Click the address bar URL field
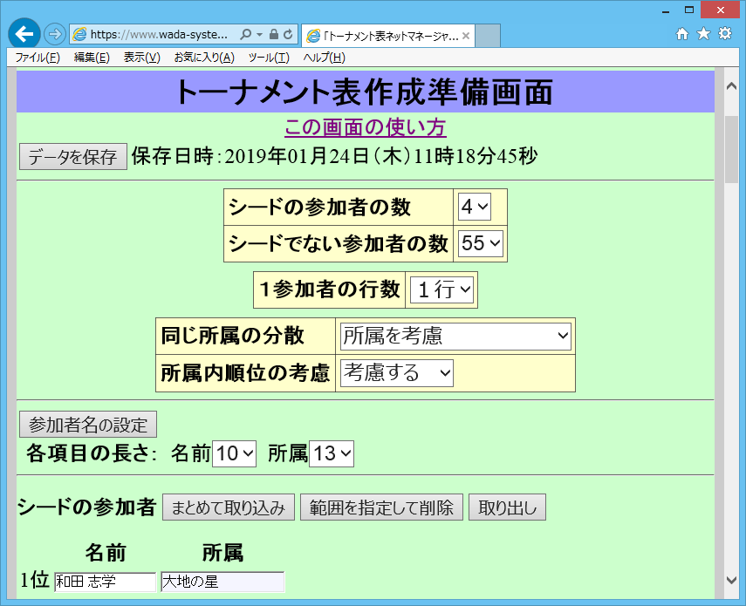This screenshot has height=606, width=746. coord(160,34)
